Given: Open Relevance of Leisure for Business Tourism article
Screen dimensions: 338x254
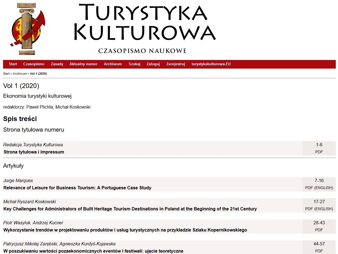Looking at the screenshot, I should 77,188.
